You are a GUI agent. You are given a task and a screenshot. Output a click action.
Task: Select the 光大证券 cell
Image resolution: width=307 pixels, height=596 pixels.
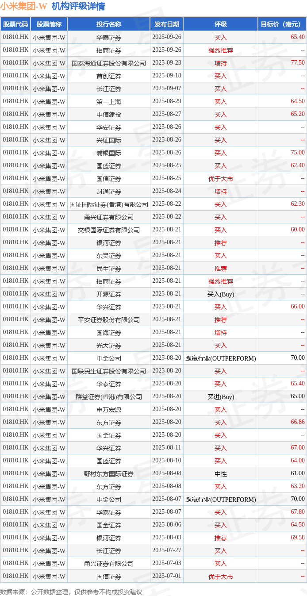tap(109, 346)
